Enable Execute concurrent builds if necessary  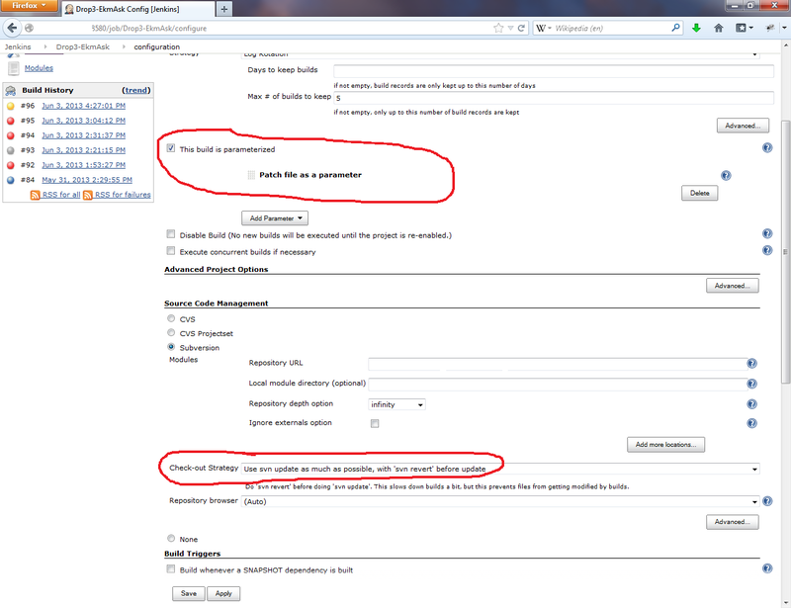click(171, 251)
